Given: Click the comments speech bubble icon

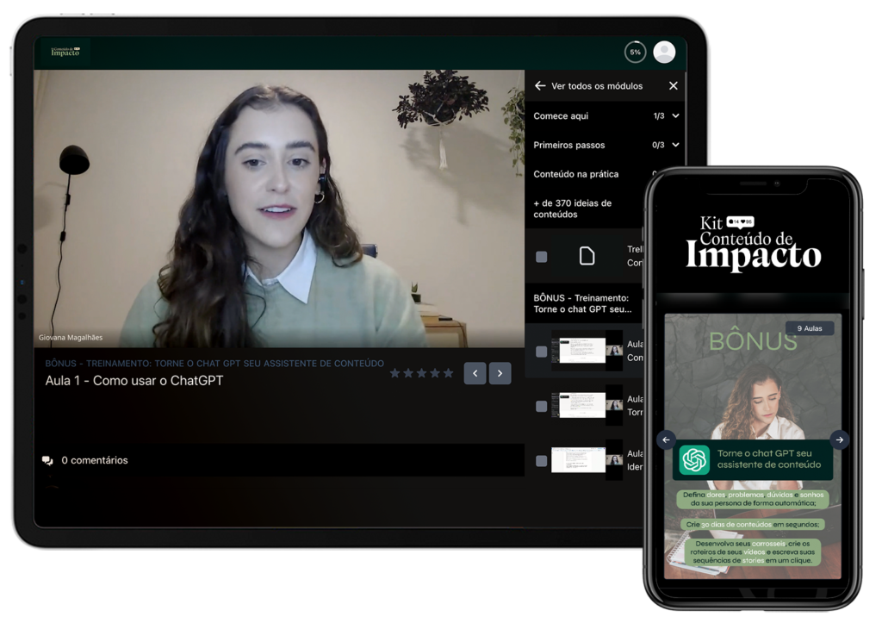Looking at the screenshot, I should pyautogui.click(x=47, y=461).
